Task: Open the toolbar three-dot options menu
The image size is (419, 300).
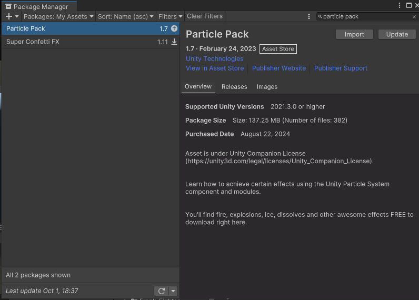Action: coord(309,16)
